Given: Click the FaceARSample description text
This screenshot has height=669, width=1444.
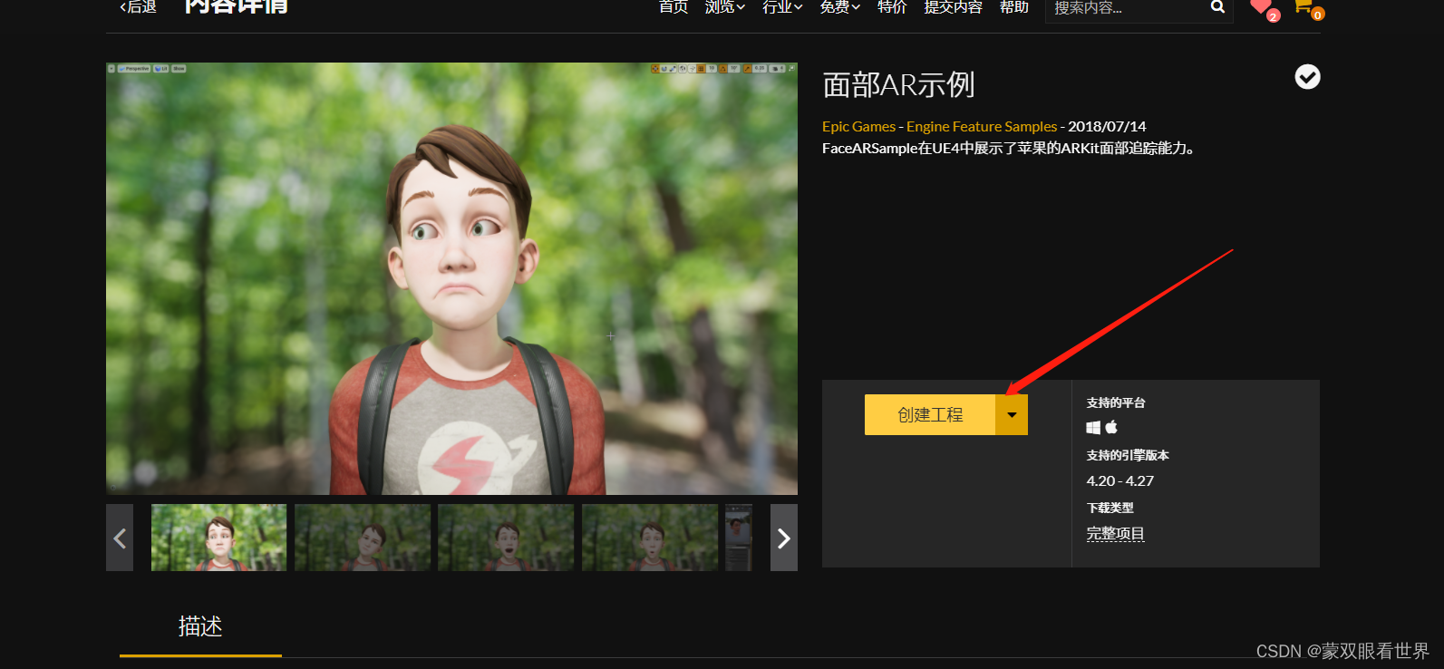Looking at the screenshot, I should (x=1008, y=149).
